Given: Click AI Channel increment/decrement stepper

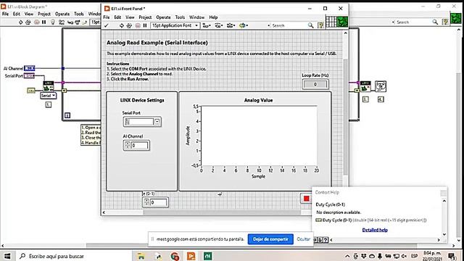Looking at the screenshot, I should (128, 145).
